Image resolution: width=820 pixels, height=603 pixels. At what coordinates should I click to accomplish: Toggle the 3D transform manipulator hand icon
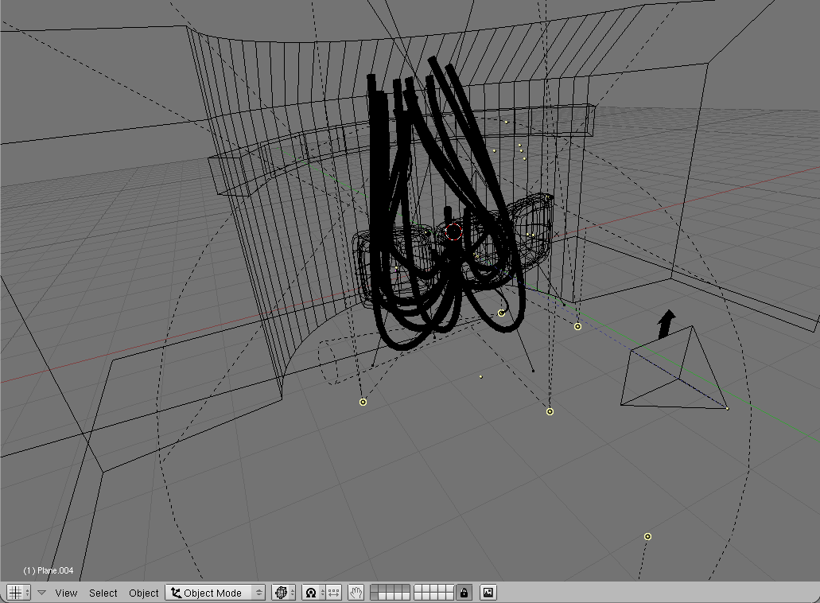(356, 593)
